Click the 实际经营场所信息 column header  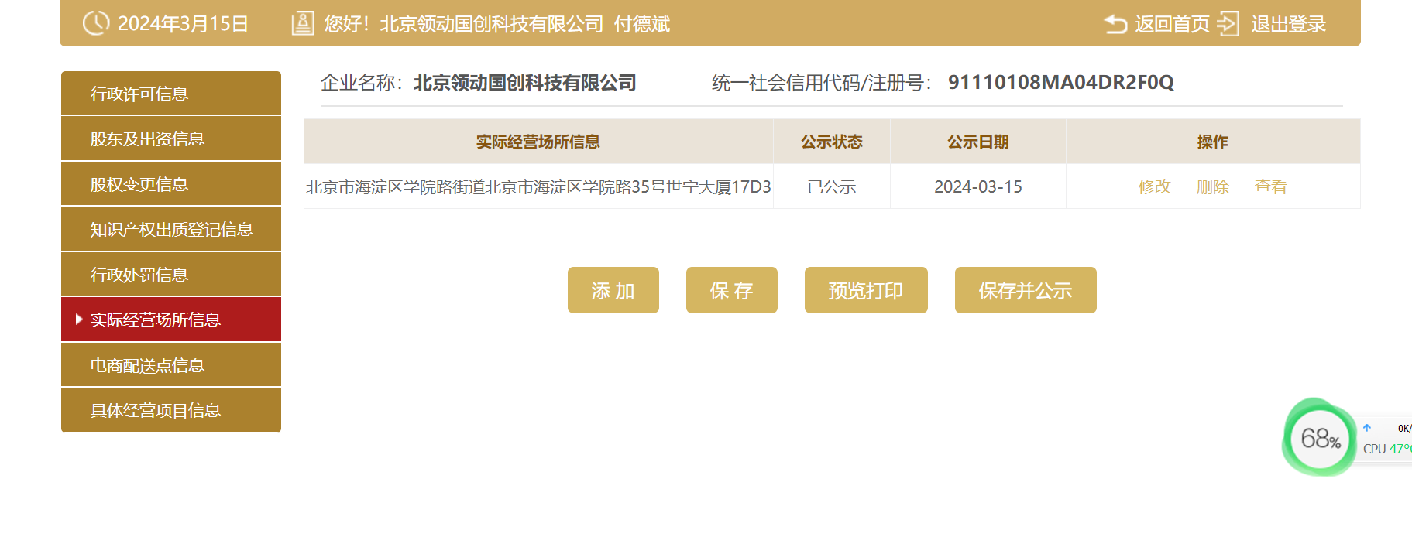click(538, 142)
